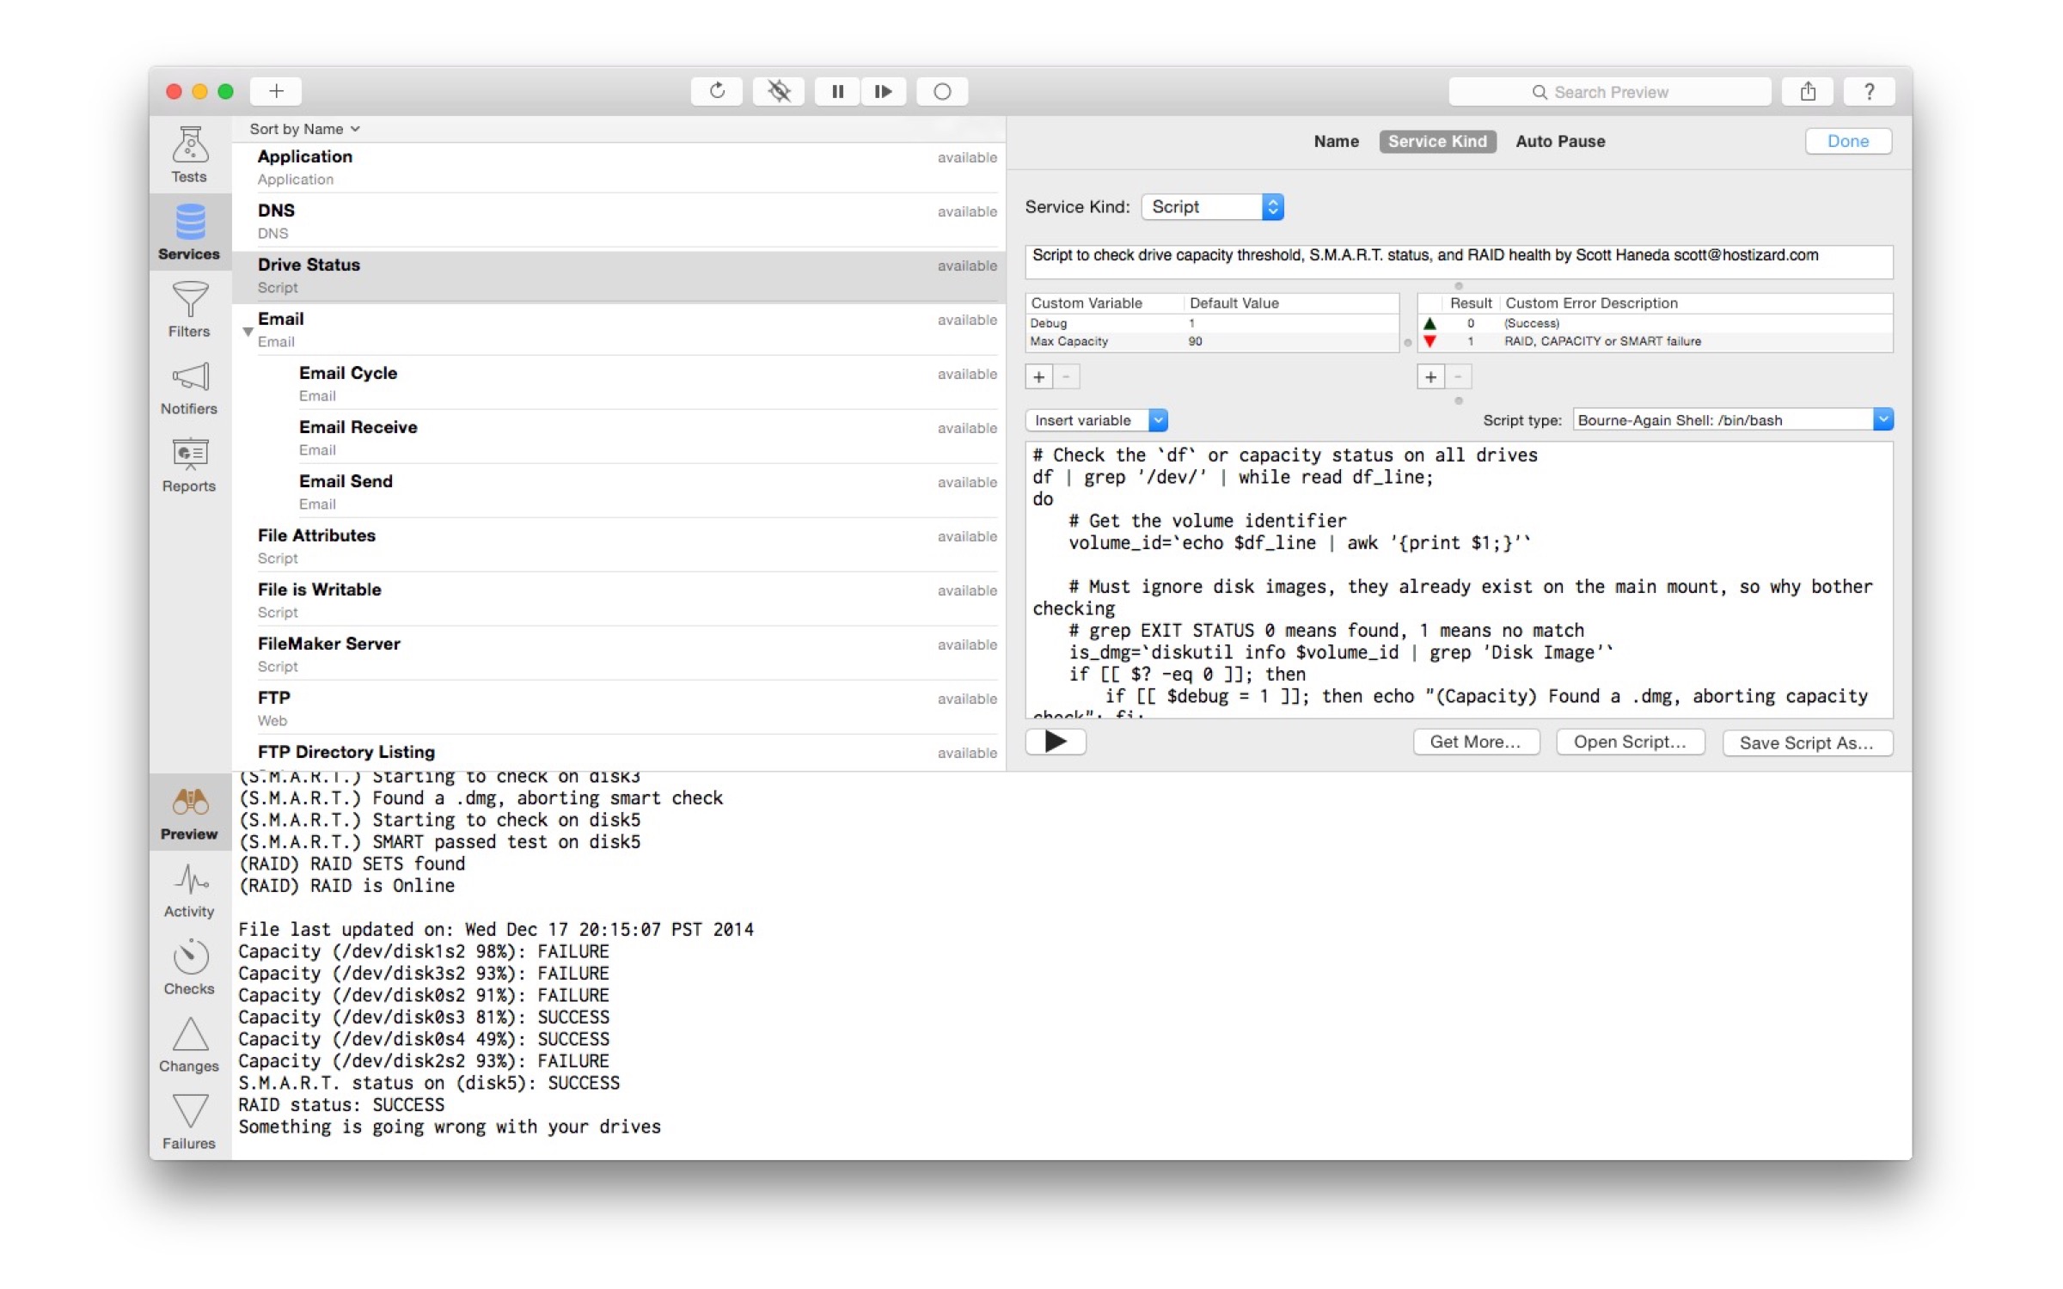
Task: Switch to the Name tab
Action: tap(1336, 142)
